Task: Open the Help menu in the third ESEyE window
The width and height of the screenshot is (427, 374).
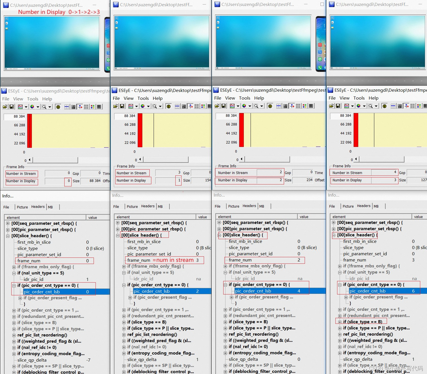Action: (x=259, y=98)
